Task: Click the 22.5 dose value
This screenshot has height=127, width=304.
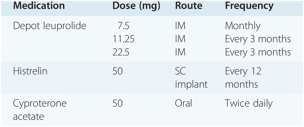Action: pos(121,52)
